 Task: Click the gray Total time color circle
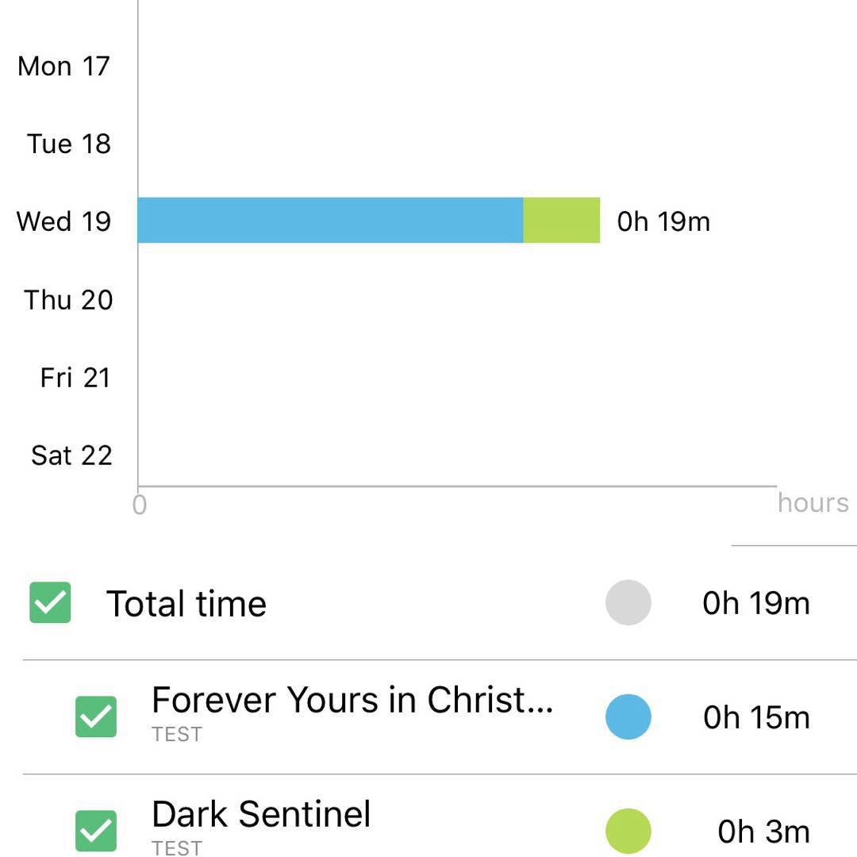[x=628, y=602]
